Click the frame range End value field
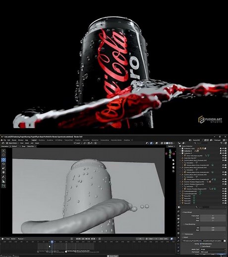Screen dimensions: 228x257 [x=213, y=218]
